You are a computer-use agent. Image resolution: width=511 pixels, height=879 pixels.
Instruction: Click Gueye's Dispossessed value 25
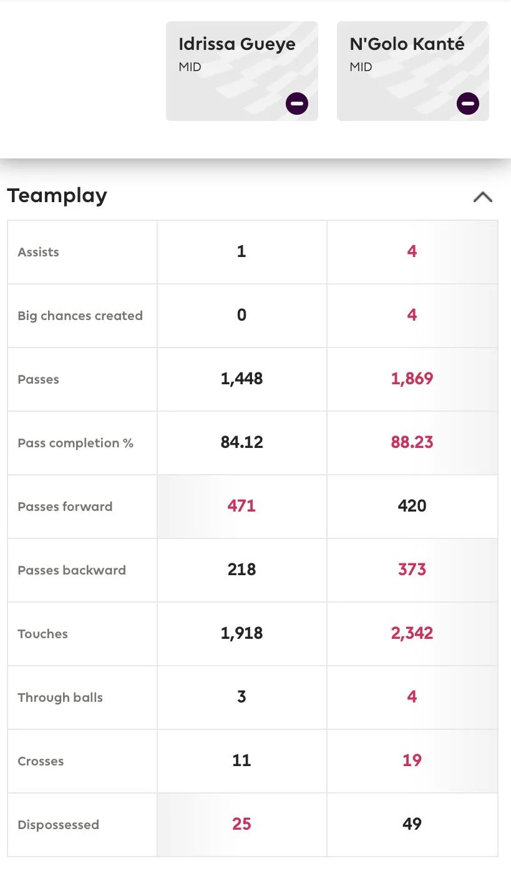241,824
